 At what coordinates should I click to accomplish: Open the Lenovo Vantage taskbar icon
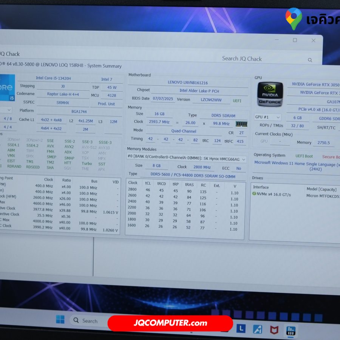pyautogui.click(x=241, y=329)
